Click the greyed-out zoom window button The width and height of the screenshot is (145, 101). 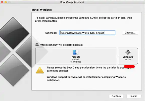point(10,2)
